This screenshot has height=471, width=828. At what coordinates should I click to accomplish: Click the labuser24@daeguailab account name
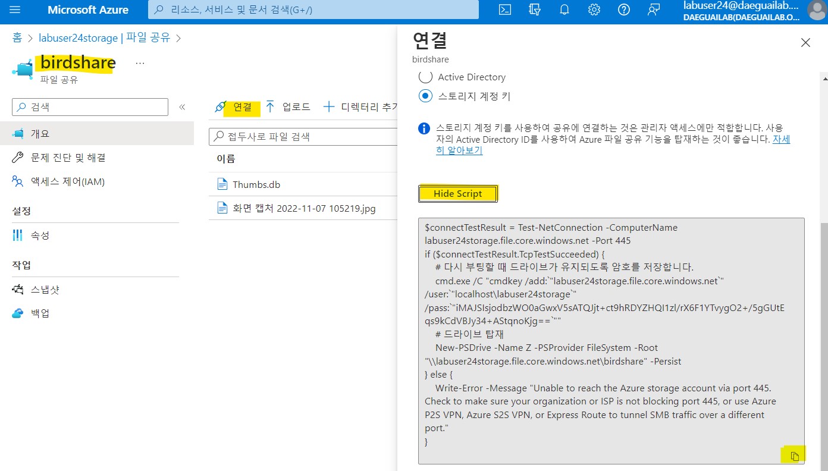[741, 5]
